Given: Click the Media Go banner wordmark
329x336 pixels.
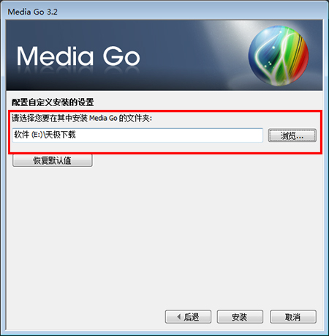Looking at the screenshot, I should pos(78,56).
